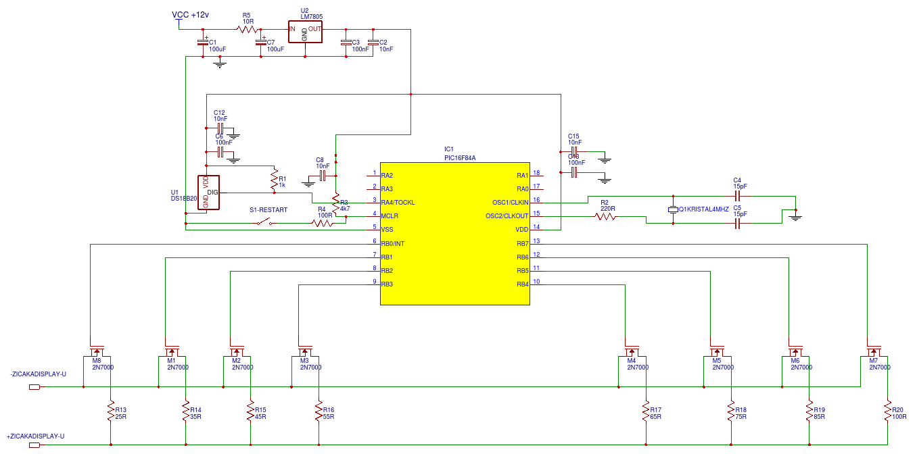Select the C12 10nF capacitor symbol

[x=220, y=127]
